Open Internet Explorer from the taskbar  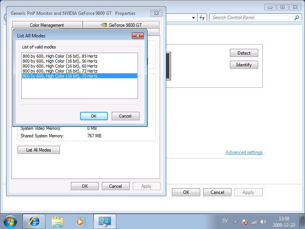point(34,221)
